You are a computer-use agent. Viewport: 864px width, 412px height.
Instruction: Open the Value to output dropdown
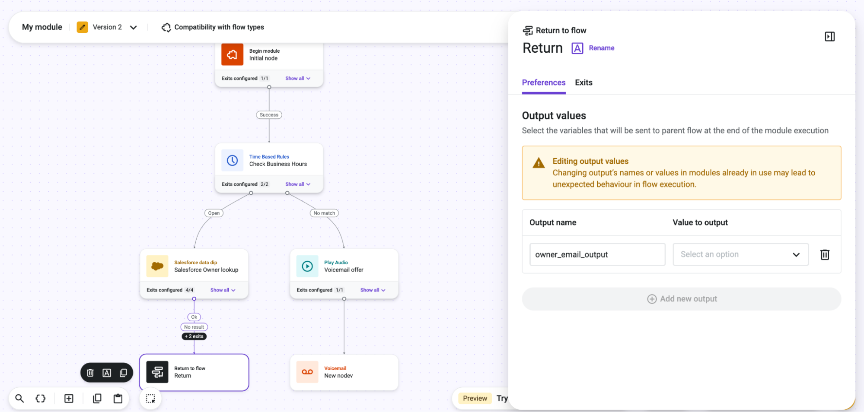point(740,254)
